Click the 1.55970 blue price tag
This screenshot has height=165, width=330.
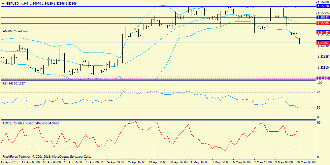pos(322,6)
